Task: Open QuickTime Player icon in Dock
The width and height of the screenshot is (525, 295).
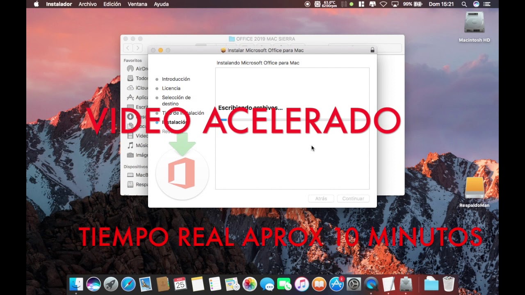Action: pyautogui.click(x=371, y=284)
